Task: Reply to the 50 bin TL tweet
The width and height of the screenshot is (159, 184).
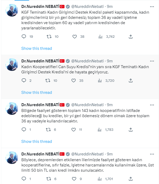Action: (24, 179)
